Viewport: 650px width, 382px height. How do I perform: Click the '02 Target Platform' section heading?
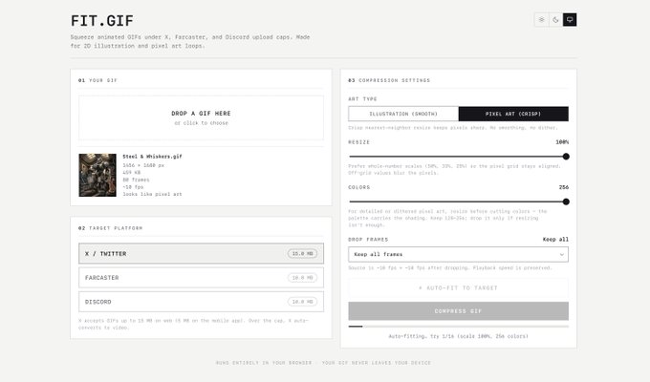click(110, 228)
